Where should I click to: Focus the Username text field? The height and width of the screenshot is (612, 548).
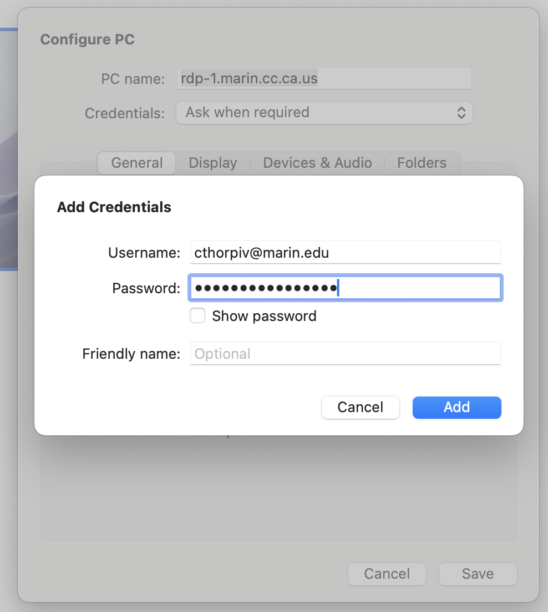[345, 253]
